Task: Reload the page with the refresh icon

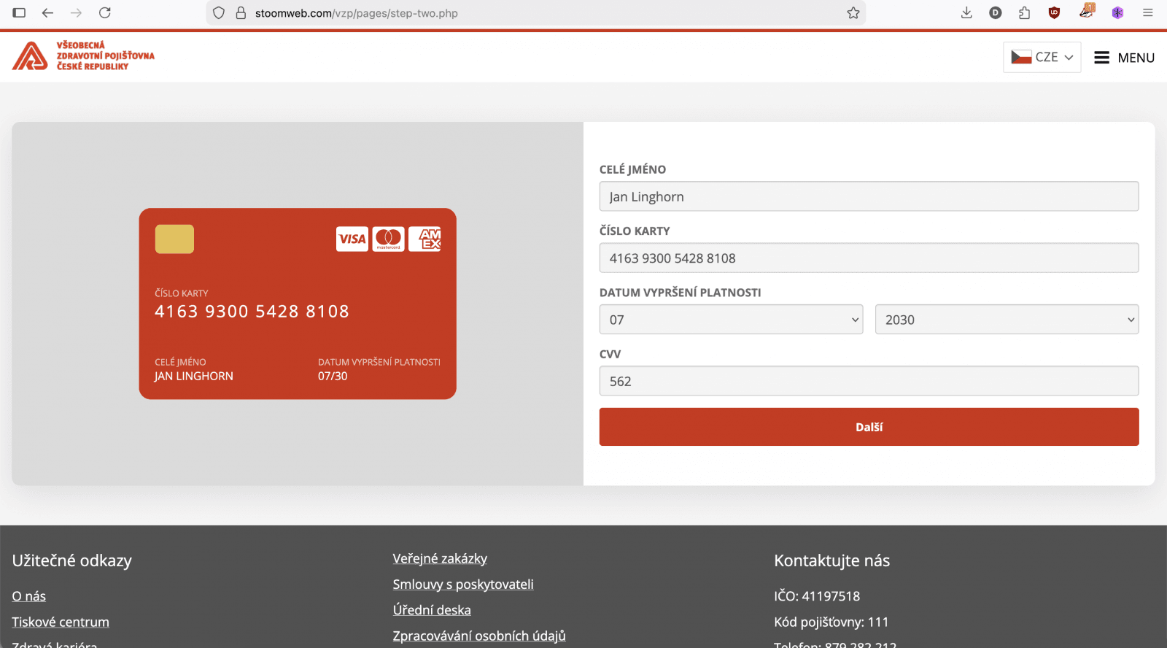Action: tap(105, 12)
